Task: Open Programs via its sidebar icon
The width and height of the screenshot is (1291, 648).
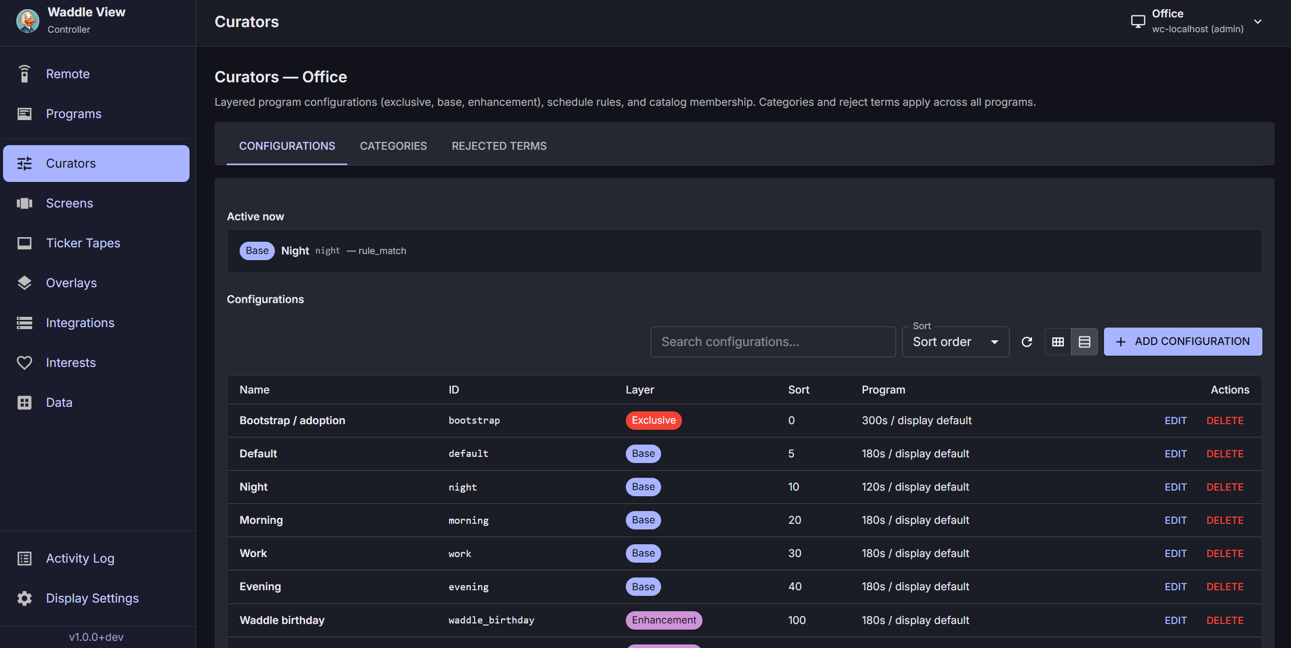Action: point(24,113)
